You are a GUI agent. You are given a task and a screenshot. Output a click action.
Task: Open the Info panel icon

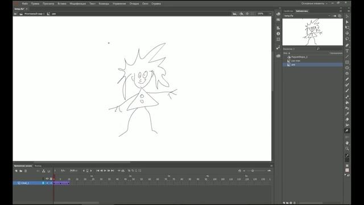pyautogui.click(x=278, y=34)
